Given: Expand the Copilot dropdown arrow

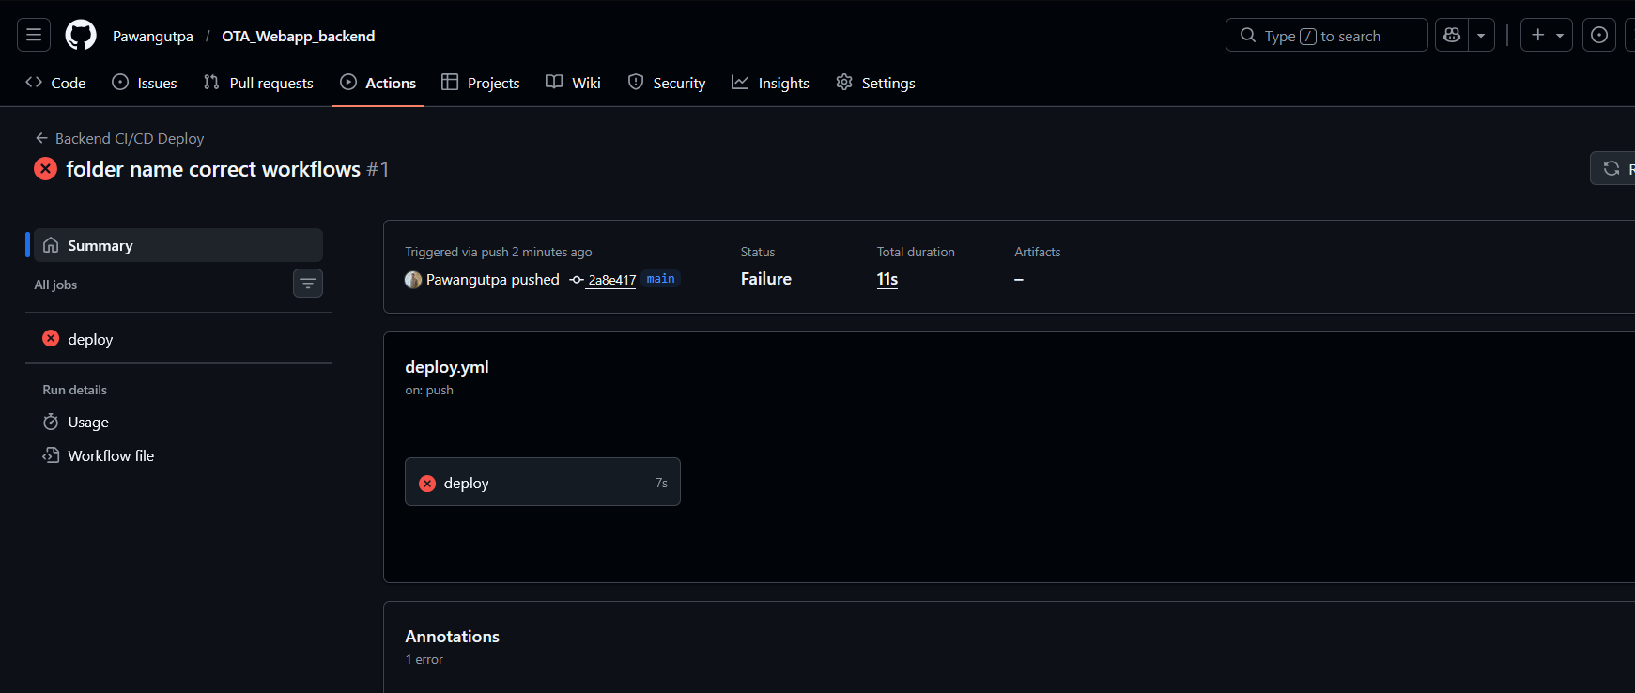Looking at the screenshot, I should (1481, 36).
